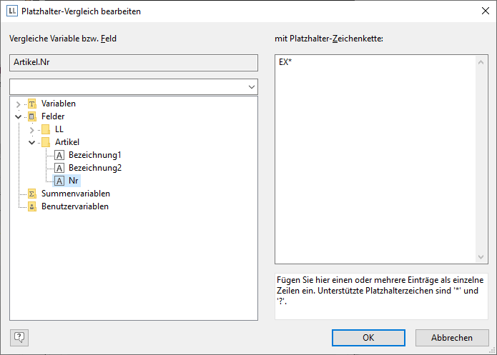
Task: Click the Summenvariablen sigma icon
Action: (31, 194)
